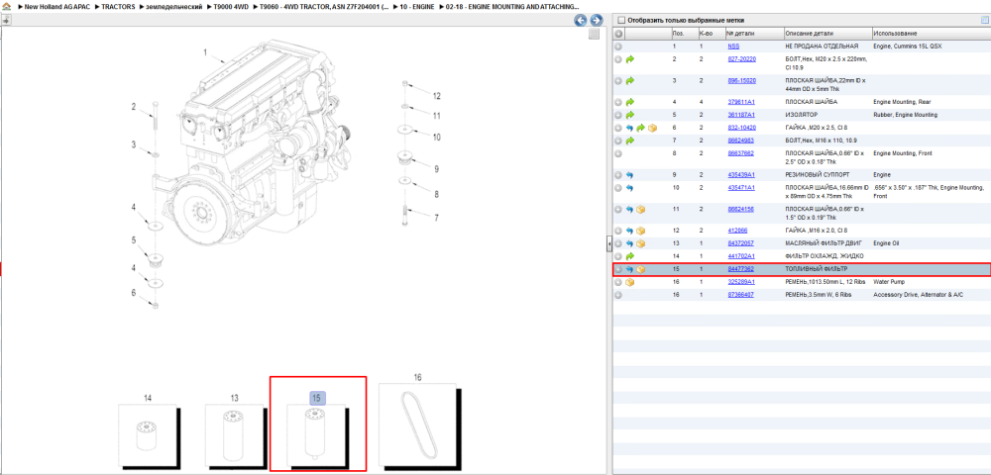This screenshot has height=475, width=991.
Task: Open box icon for oil filter 84372057
Action: 641,243
